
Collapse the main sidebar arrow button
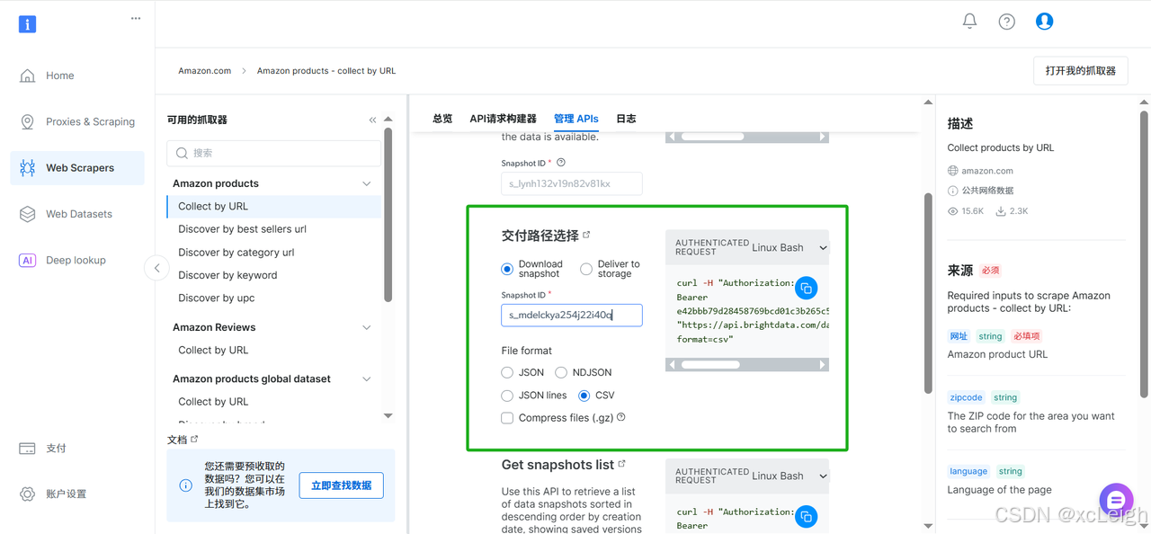click(156, 268)
